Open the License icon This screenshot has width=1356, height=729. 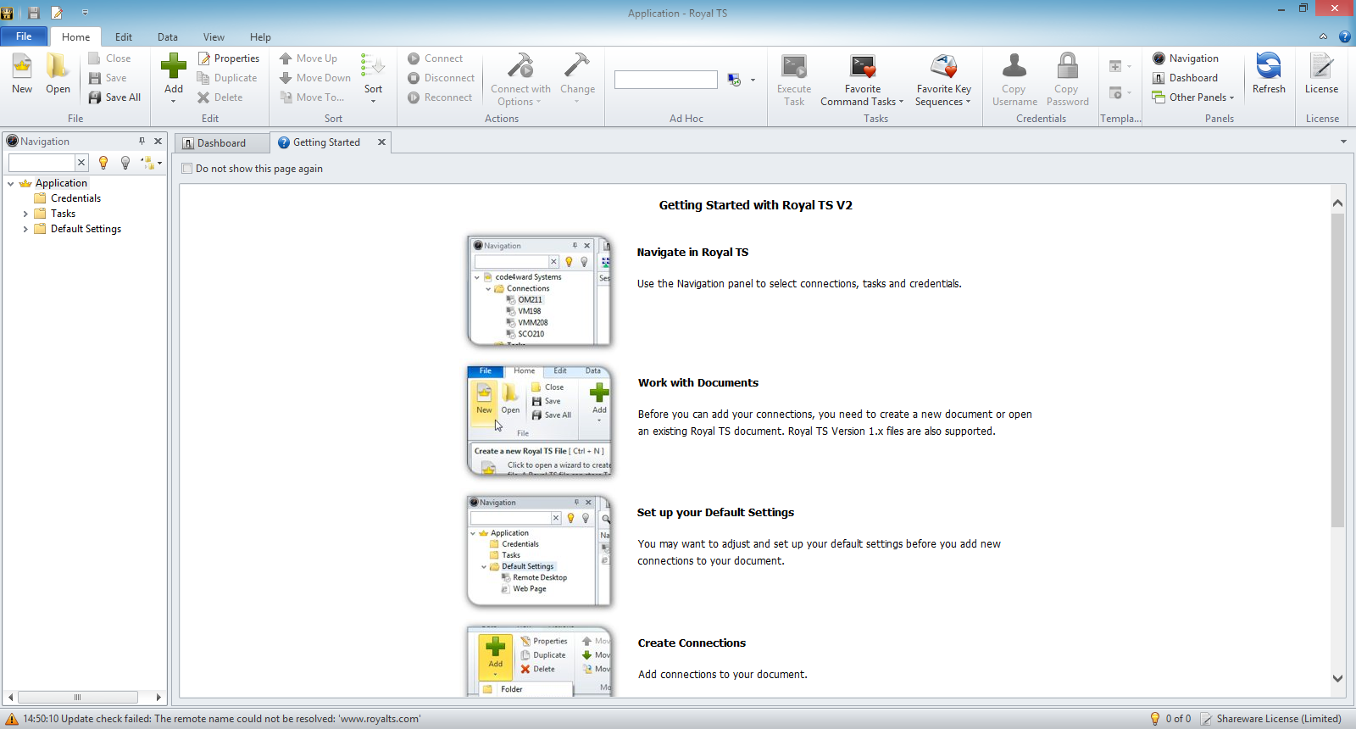tap(1321, 74)
